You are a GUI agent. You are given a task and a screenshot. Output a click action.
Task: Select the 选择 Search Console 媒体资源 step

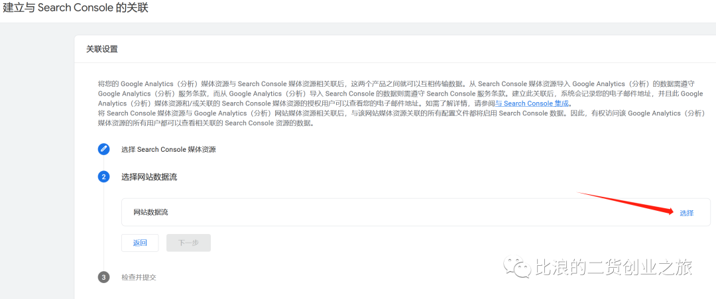(168, 149)
